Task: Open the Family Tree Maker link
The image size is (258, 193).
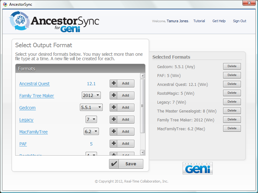Action: pyautogui.click(x=36, y=96)
